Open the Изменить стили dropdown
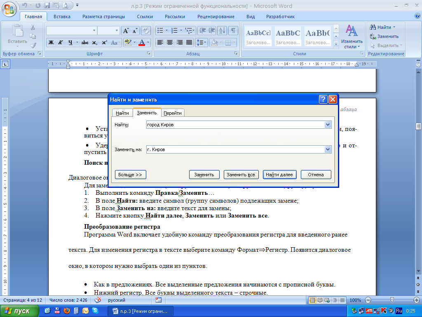This screenshot has width=422, height=317. click(352, 37)
